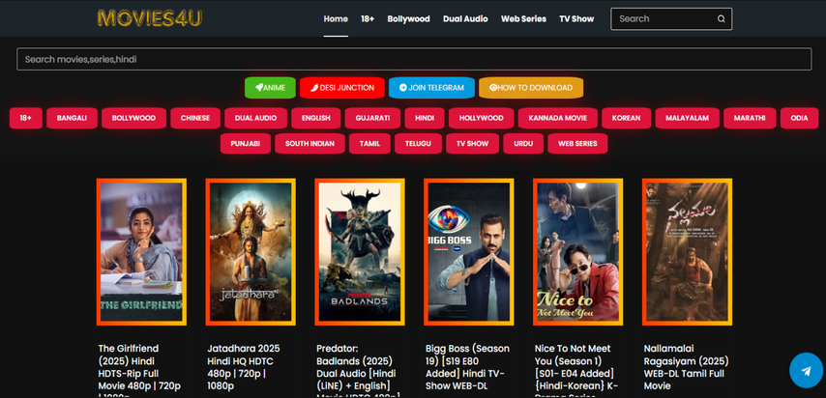Choose the WEB SERIES red category tag
The height and width of the screenshot is (398, 826).
[x=577, y=143]
